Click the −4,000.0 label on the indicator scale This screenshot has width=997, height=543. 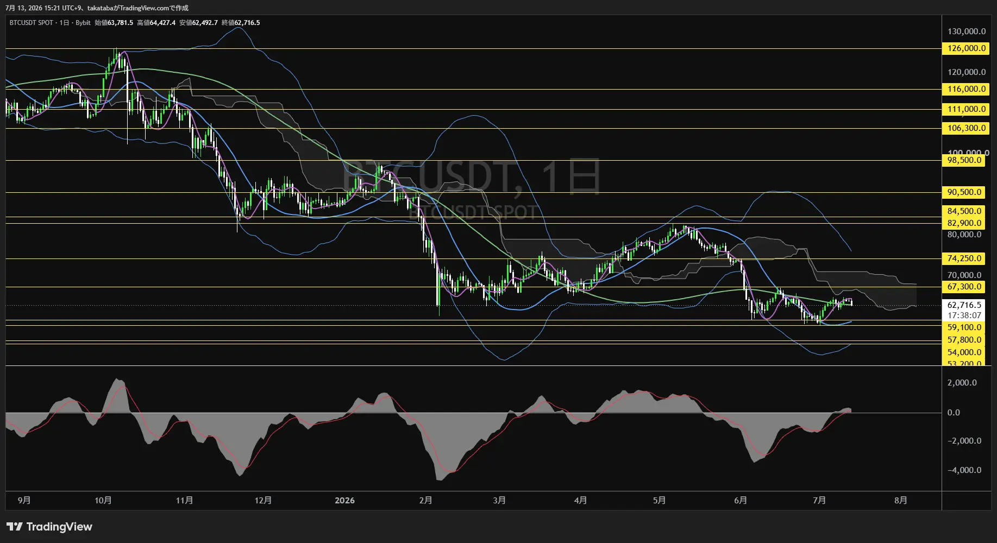(964, 470)
